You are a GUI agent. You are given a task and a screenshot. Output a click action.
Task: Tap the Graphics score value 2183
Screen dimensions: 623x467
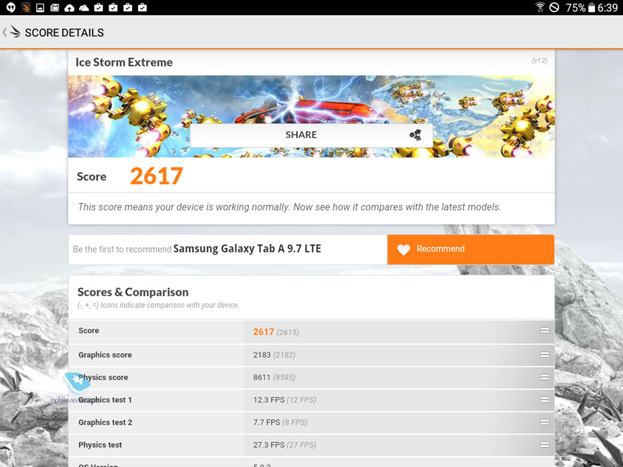pos(262,355)
